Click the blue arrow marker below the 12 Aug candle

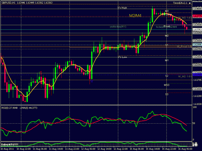click(92, 81)
